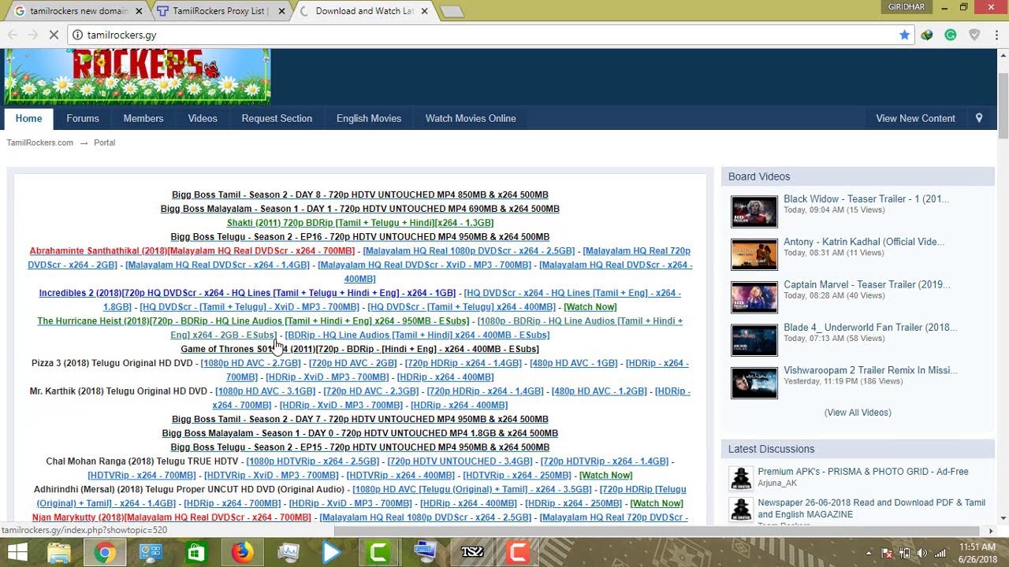Click the forward navigation arrow
The width and height of the screenshot is (1009, 567).
pos(32,35)
